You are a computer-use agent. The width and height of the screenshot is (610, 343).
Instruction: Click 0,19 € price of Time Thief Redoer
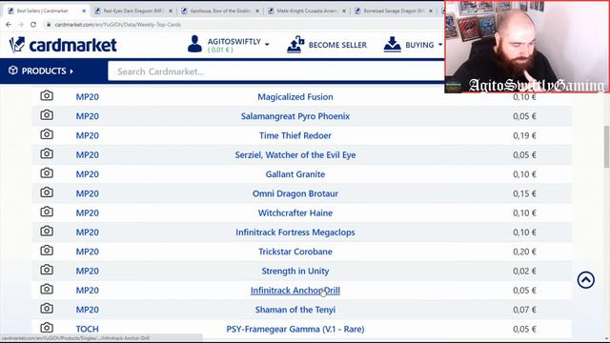tap(524, 135)
